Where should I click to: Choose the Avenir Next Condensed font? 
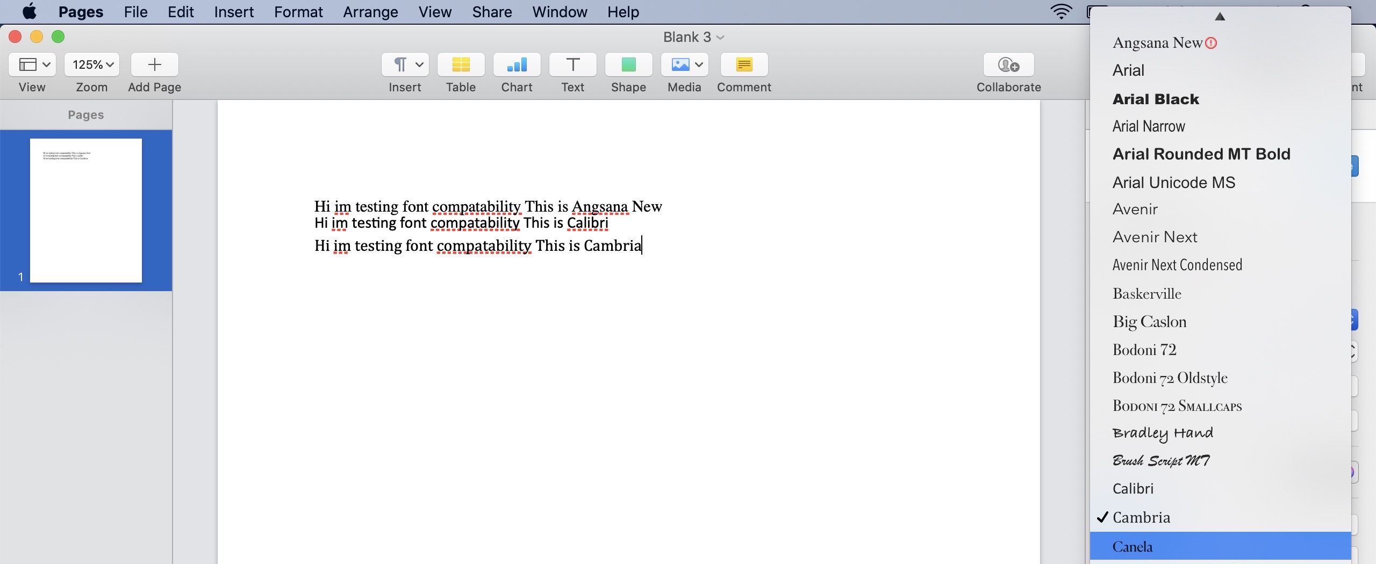(1220, 265)
